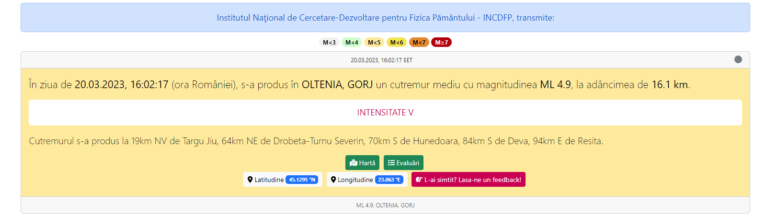
Task: Click the gray status circle in the header
Action: (x=738, y=59)
